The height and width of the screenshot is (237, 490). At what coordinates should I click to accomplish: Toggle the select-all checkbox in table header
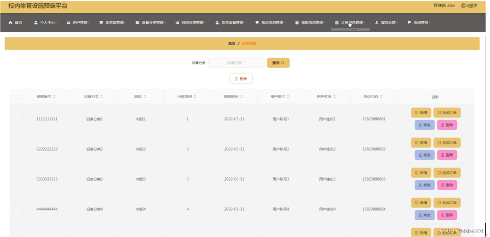pos(16,97)
